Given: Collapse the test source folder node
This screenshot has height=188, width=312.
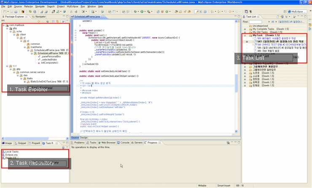Looking at the screenshot, I should [7, 66].
